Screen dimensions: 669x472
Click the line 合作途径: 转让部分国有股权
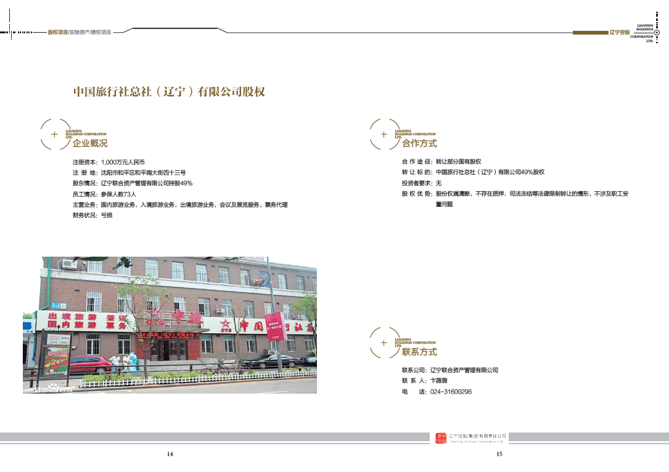coord(441,162)
